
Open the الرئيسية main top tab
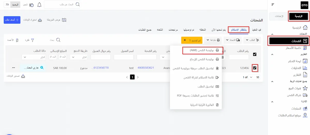(x=298, y=16)
